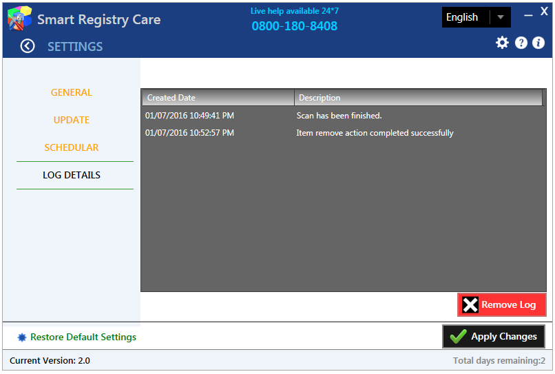This screenshot has height=374, width=555.
Task: Select the English language combo box
Action: [x=476, y=17]
